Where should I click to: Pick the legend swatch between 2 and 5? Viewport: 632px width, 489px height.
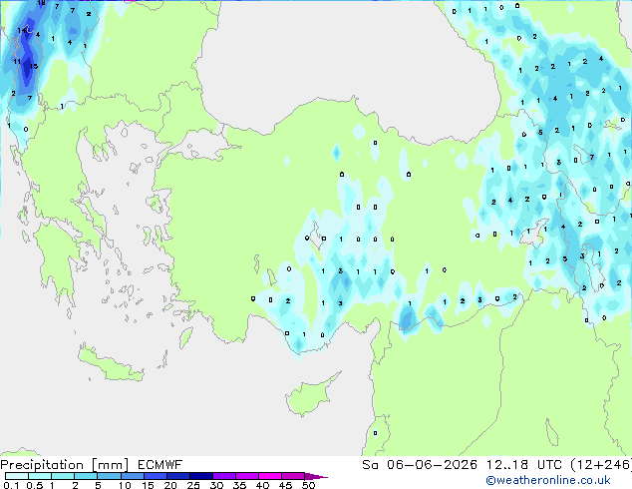coord(86,476)
